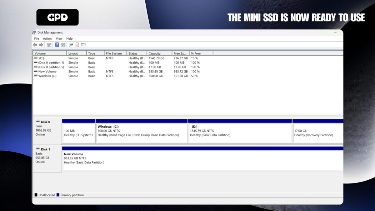Open the View menu

pos(59,38)
